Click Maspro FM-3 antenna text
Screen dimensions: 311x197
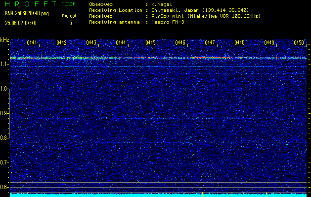[x=168, y=22]
